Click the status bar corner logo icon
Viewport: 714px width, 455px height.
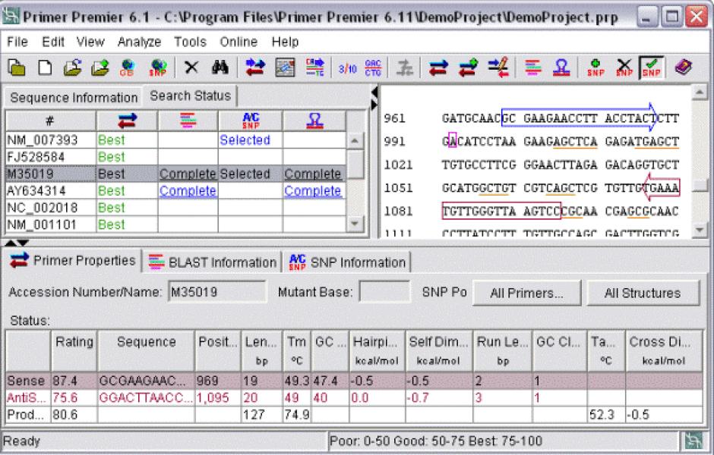pyautogui.click(x=693, y=441)
